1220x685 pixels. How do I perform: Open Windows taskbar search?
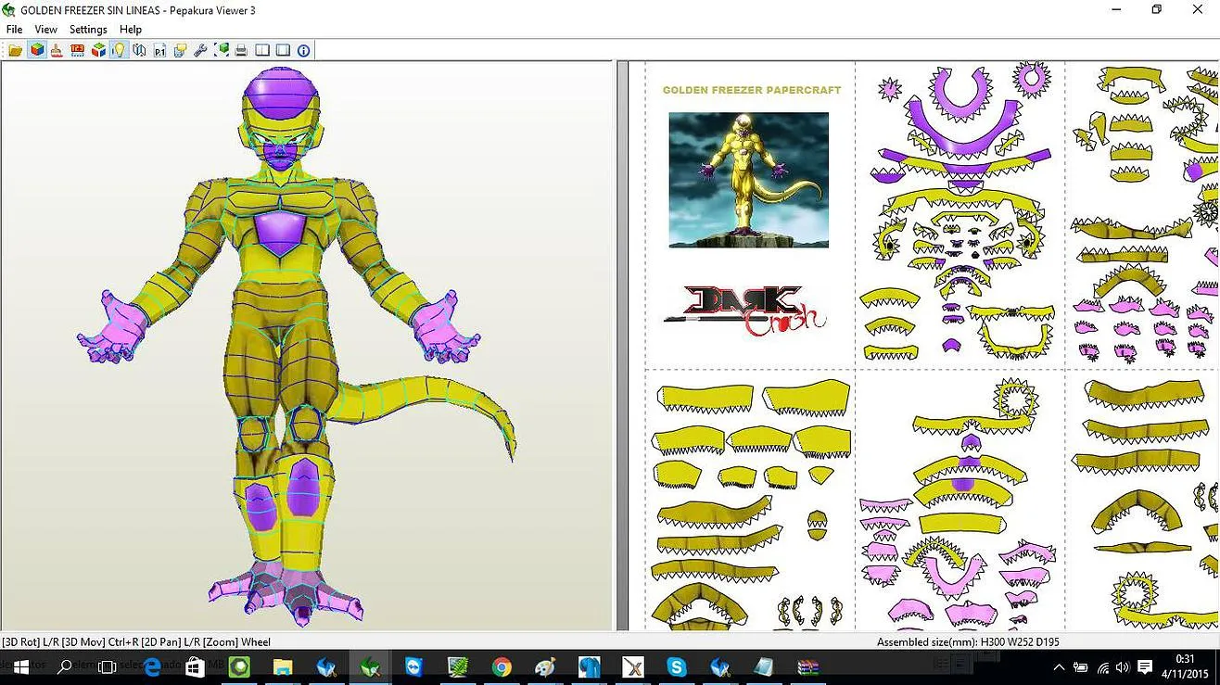(x=65, y=666)
